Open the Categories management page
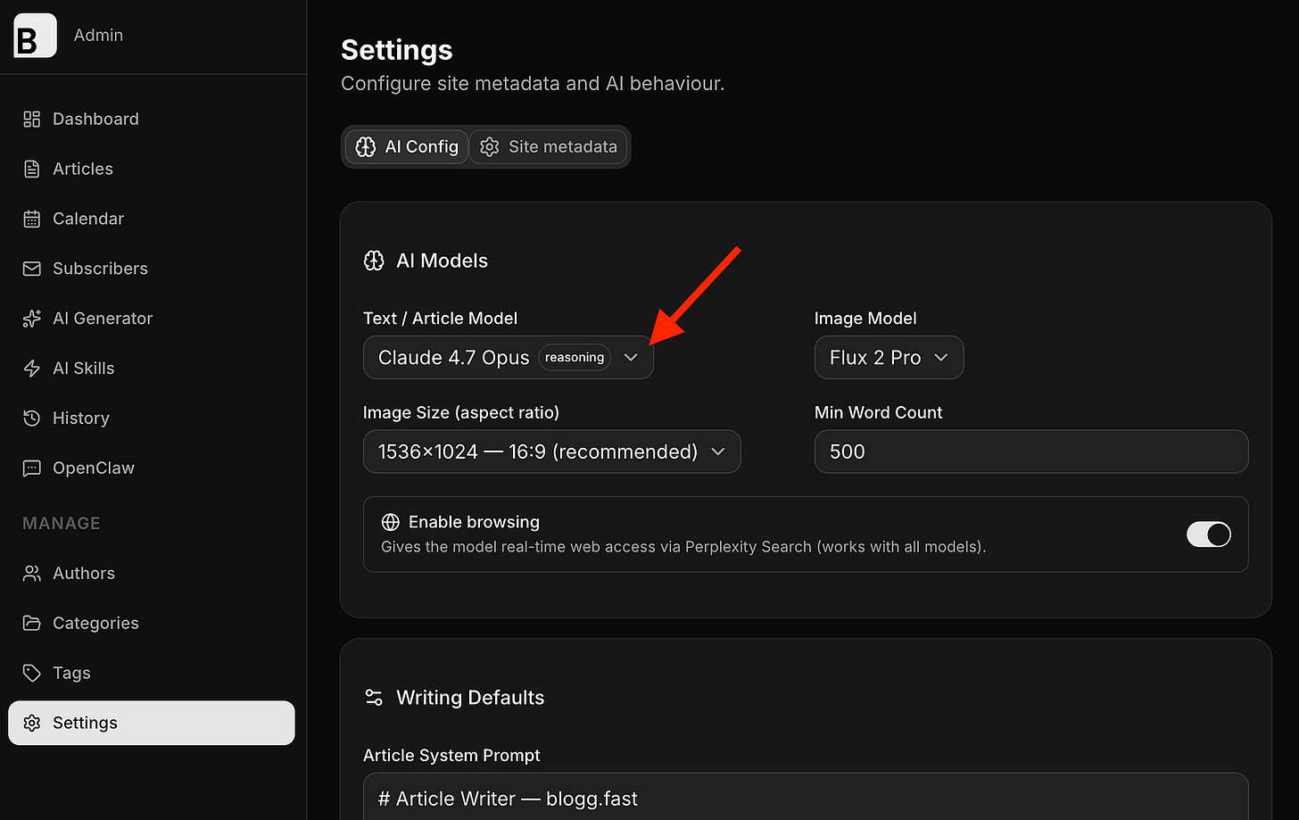This screenshot has width=1299, height=820. (152, 624)
